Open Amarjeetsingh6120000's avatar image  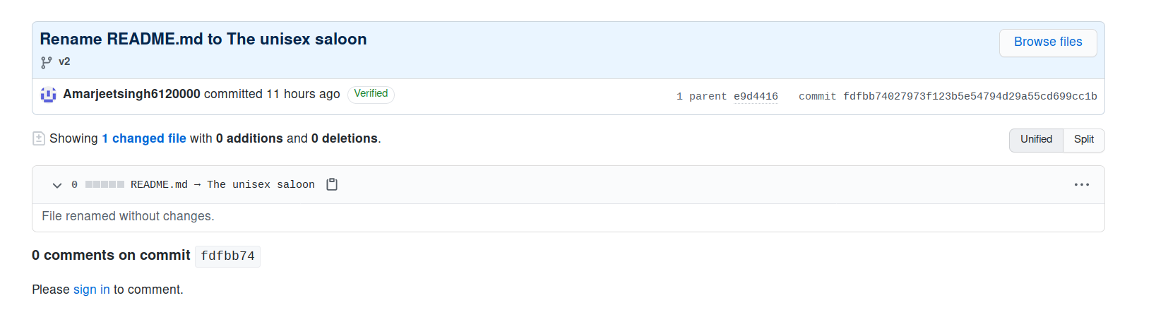point(48,95)
